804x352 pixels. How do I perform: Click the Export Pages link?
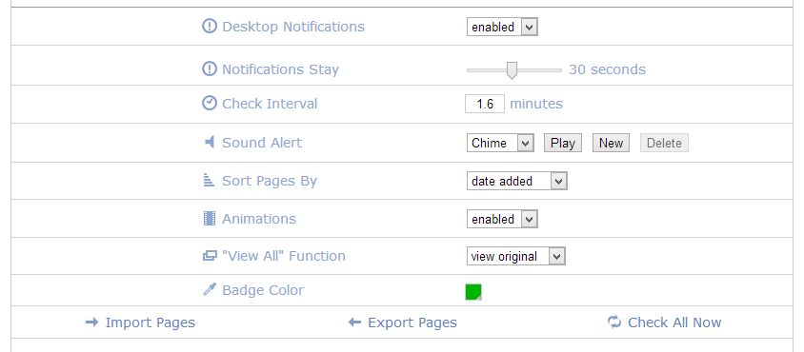pyautogui.click(x=402, y=323)
